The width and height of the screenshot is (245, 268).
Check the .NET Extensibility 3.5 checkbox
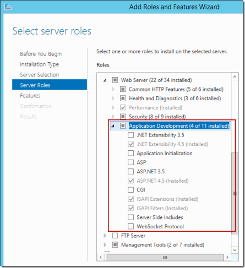[x=130, y=135]
